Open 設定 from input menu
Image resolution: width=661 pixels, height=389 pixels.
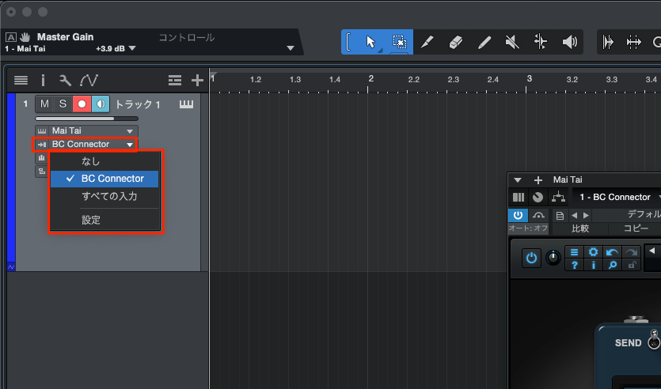click(104, 220)
